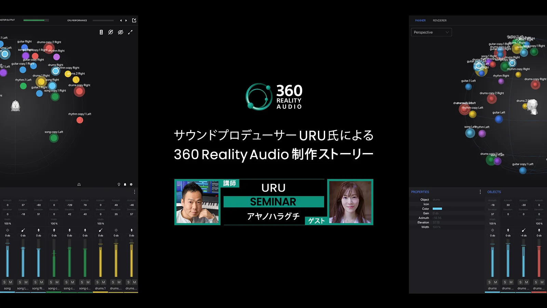Click the speaker layout icon in the left panner

(101, 32)
